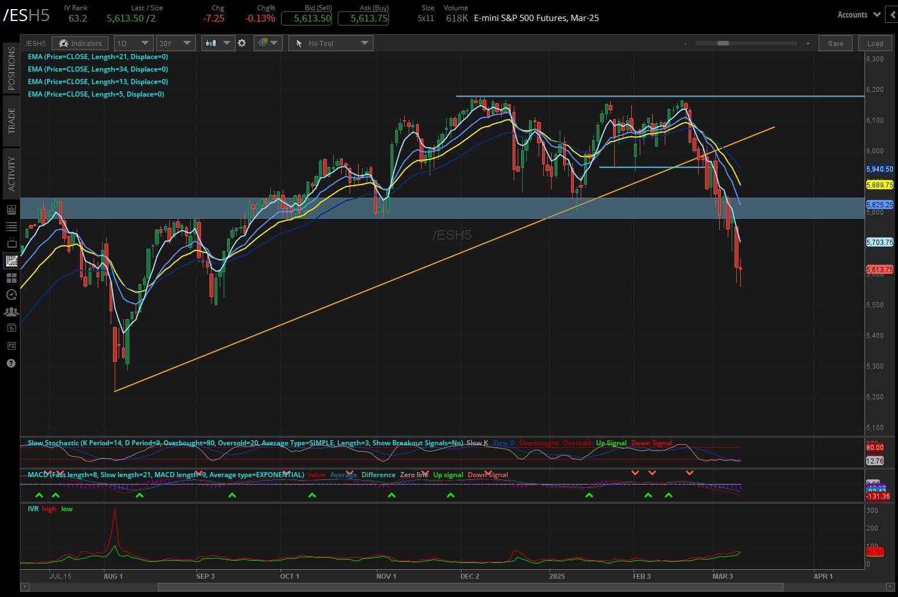Click the 5,703.75 price axis label
The width and height of the screenshot is (898, 597).
(x=879, y=243)
